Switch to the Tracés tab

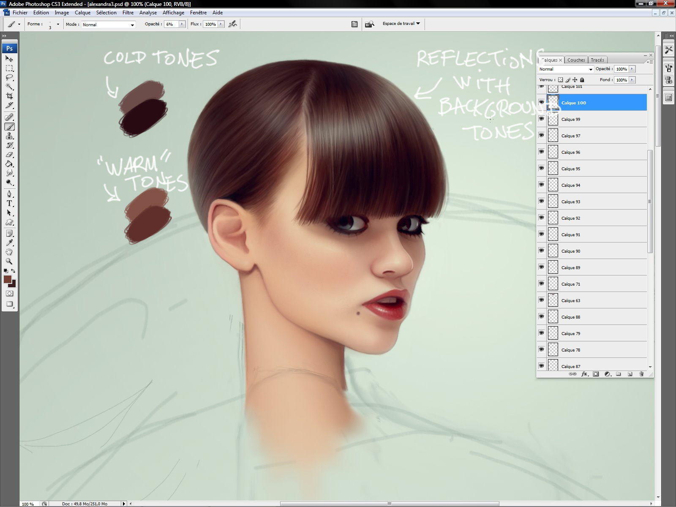[597, 60]
